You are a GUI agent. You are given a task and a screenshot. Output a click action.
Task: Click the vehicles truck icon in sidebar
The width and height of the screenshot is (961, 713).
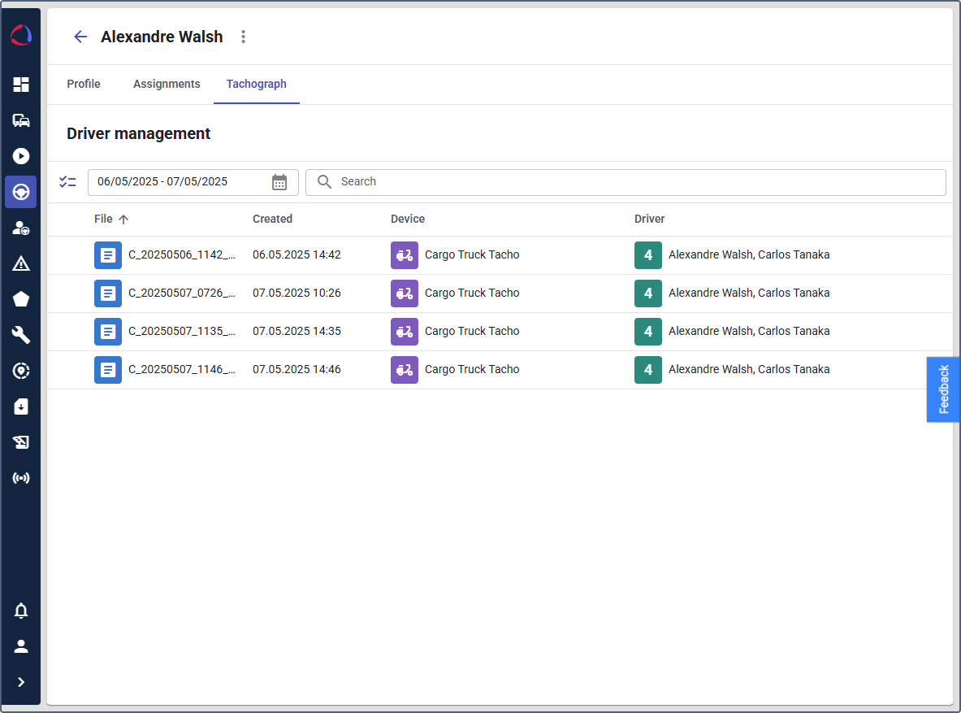coord(21,120)
